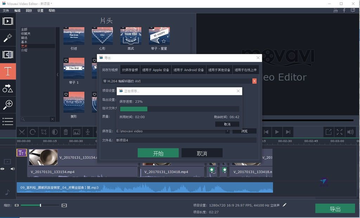Adjust the timeline zoom slider
Screen dimensions: 360x218
(40, 205)
